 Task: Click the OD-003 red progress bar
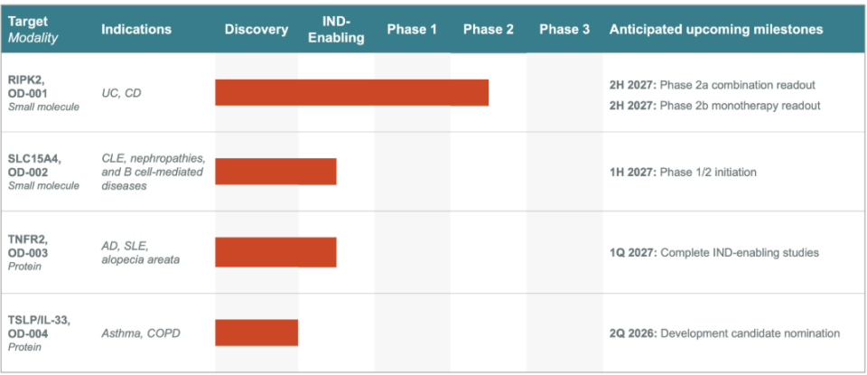pos(275,252)
